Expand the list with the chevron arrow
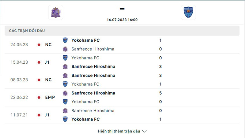The height and width of the screenshot is (138, 245). coord(145,131)
